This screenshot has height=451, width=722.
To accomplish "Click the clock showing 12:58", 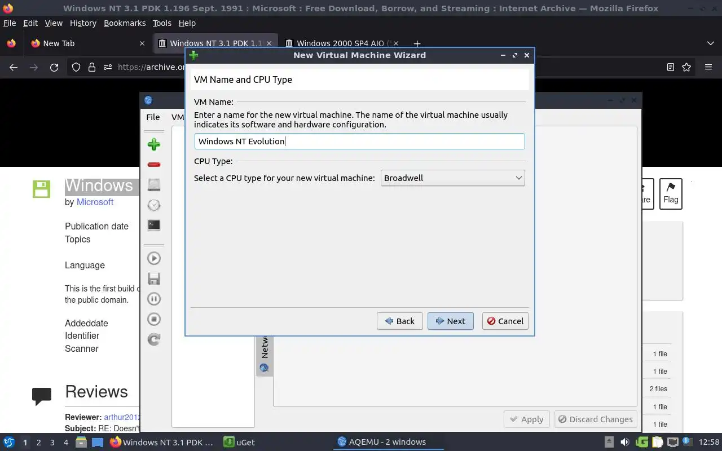I will tap(709, 442).
